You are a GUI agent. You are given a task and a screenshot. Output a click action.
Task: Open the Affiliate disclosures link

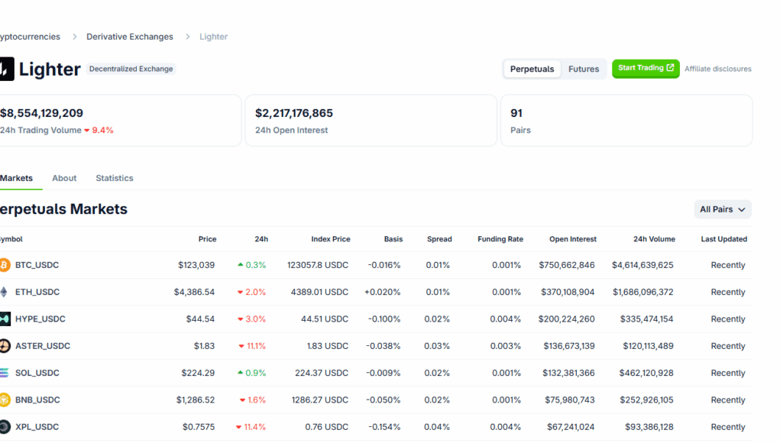(717, 69)
